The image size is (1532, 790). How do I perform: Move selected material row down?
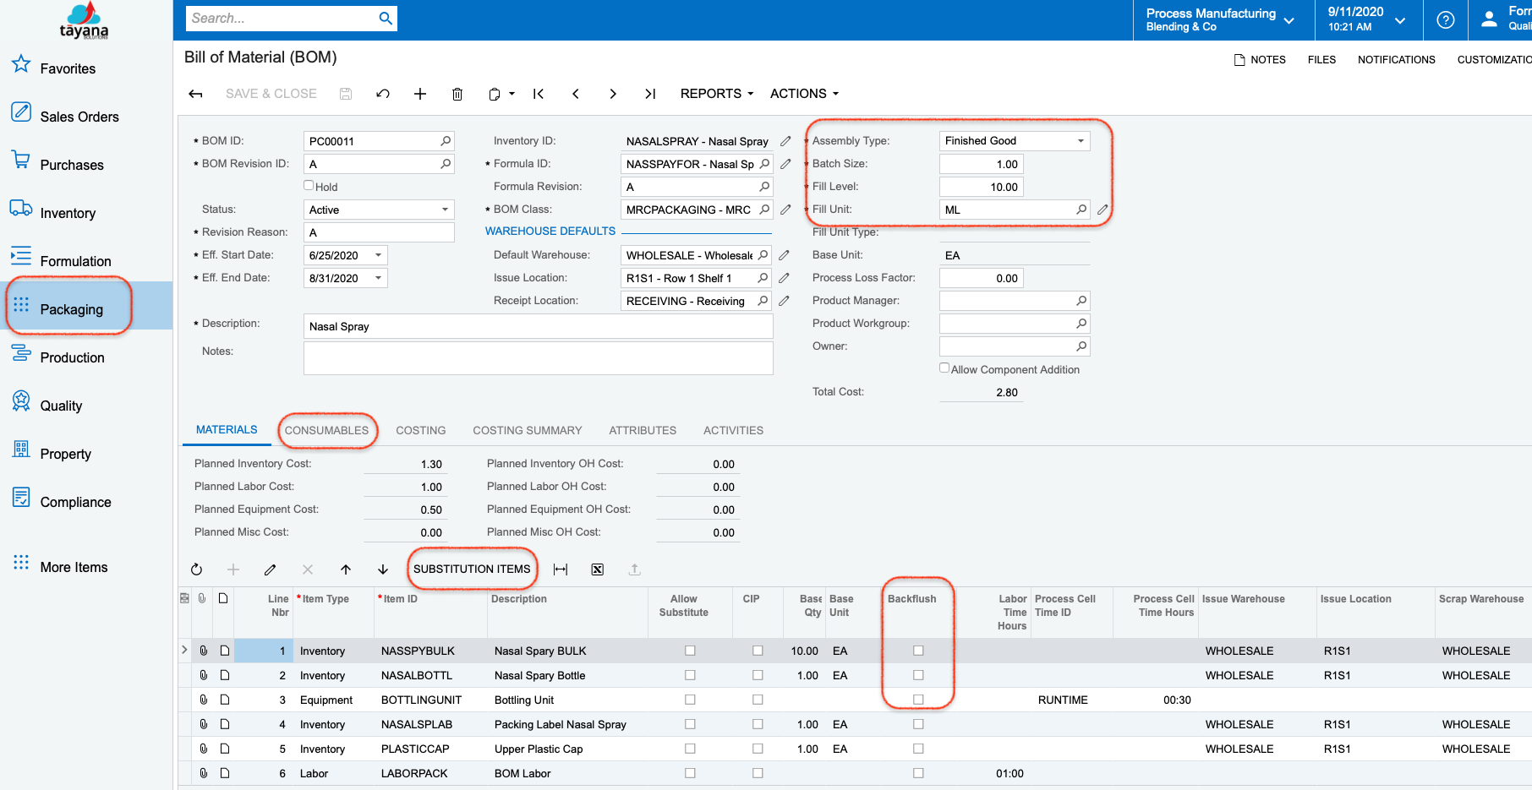(382, 569)
